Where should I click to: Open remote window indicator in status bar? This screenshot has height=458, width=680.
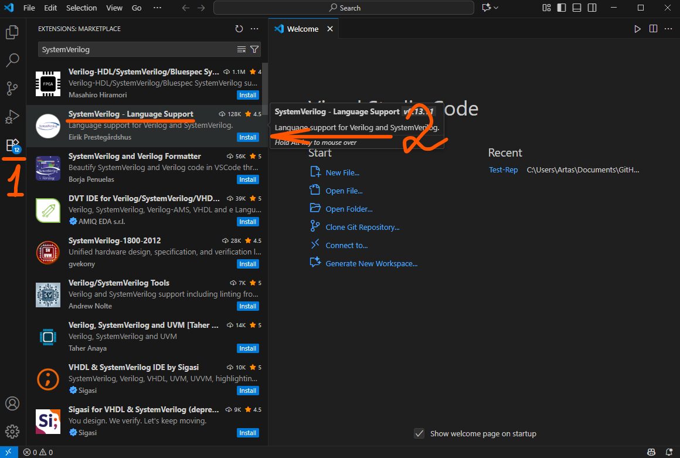tap(9, 452)
